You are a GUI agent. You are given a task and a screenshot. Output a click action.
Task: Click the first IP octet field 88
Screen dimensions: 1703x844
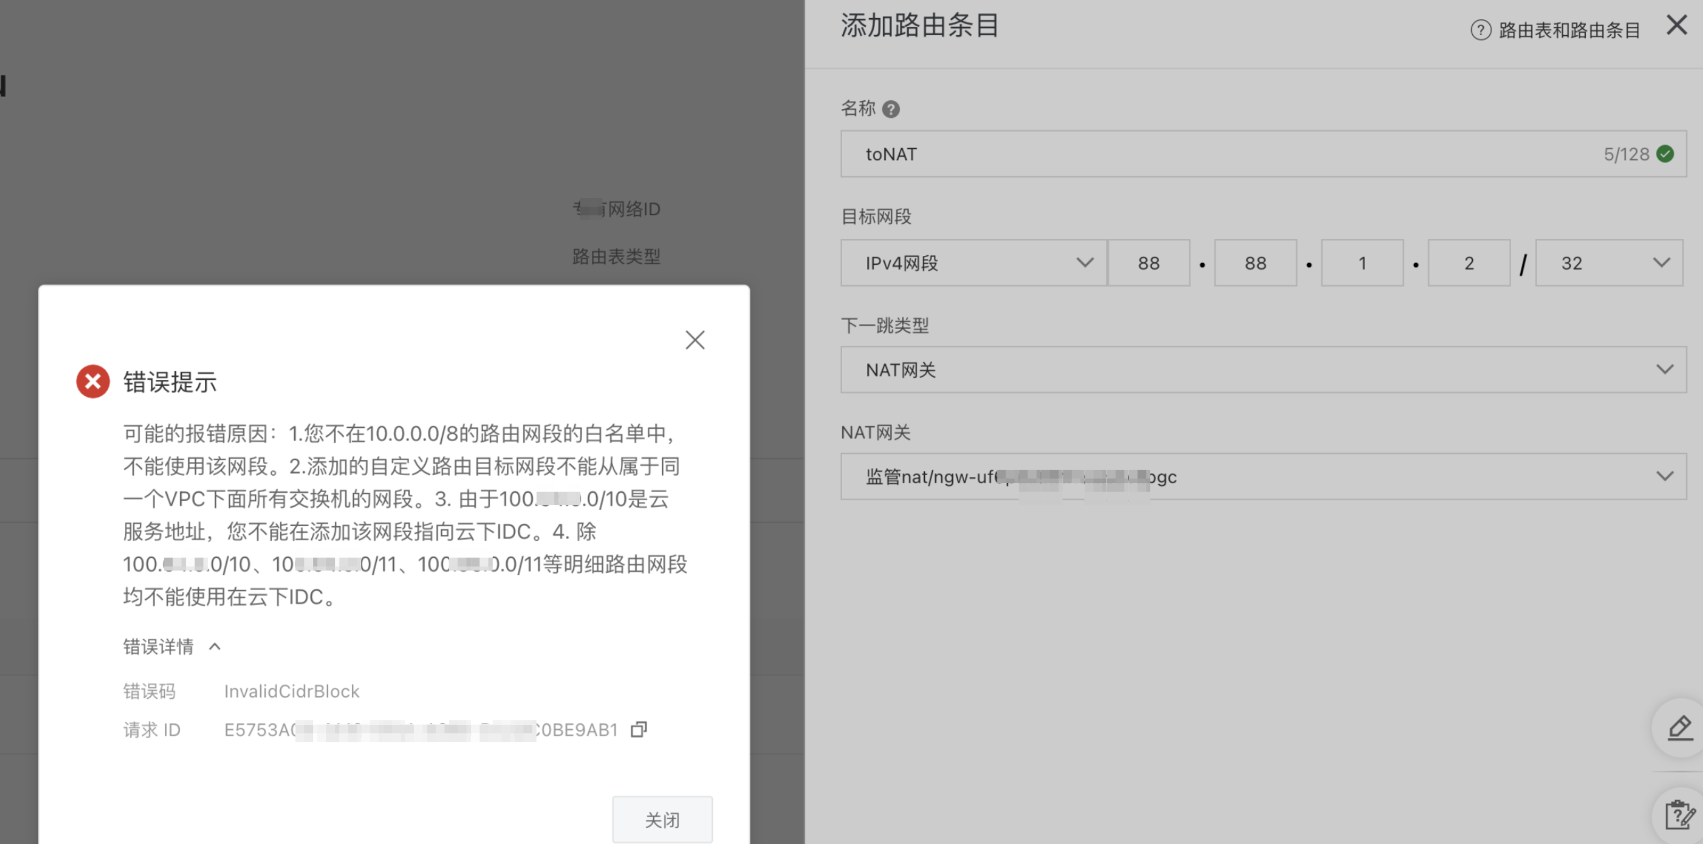[1148, 263]
